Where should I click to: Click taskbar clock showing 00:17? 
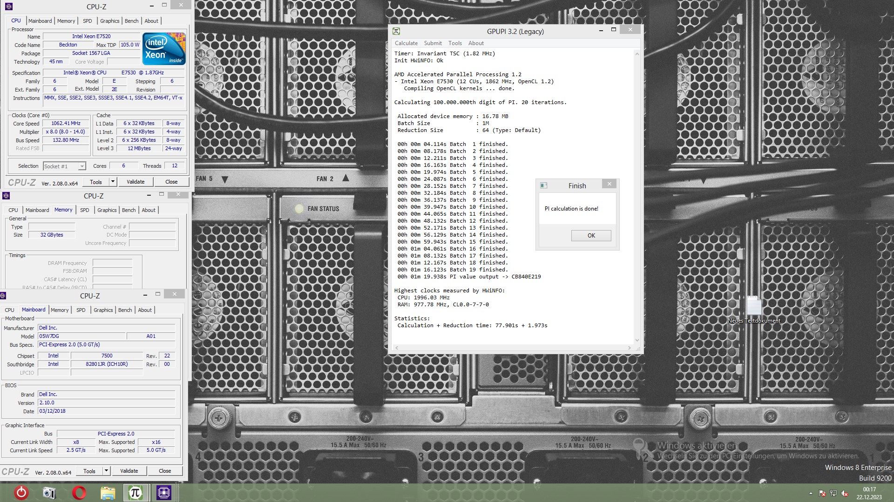coord(869,489)
